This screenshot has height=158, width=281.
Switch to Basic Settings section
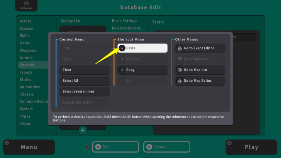click(x=125, y=21)
